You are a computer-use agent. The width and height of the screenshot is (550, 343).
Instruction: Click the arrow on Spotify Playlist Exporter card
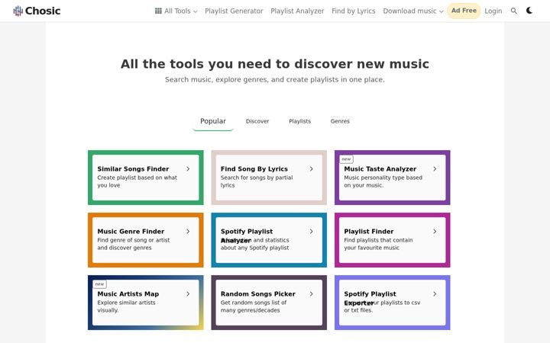click(x=435, y=294)
